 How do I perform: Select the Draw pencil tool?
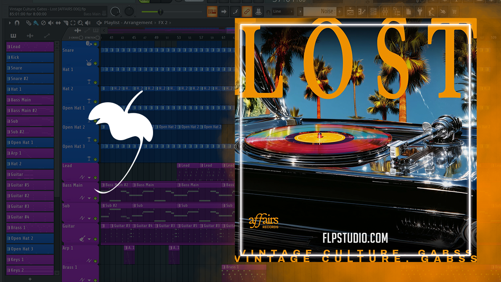29,23
